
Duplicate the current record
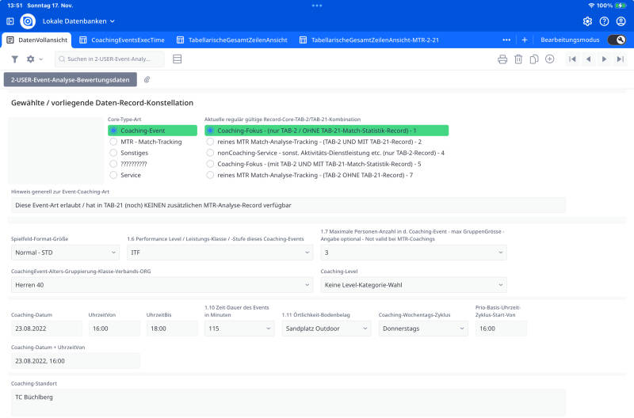click(534, 59)
